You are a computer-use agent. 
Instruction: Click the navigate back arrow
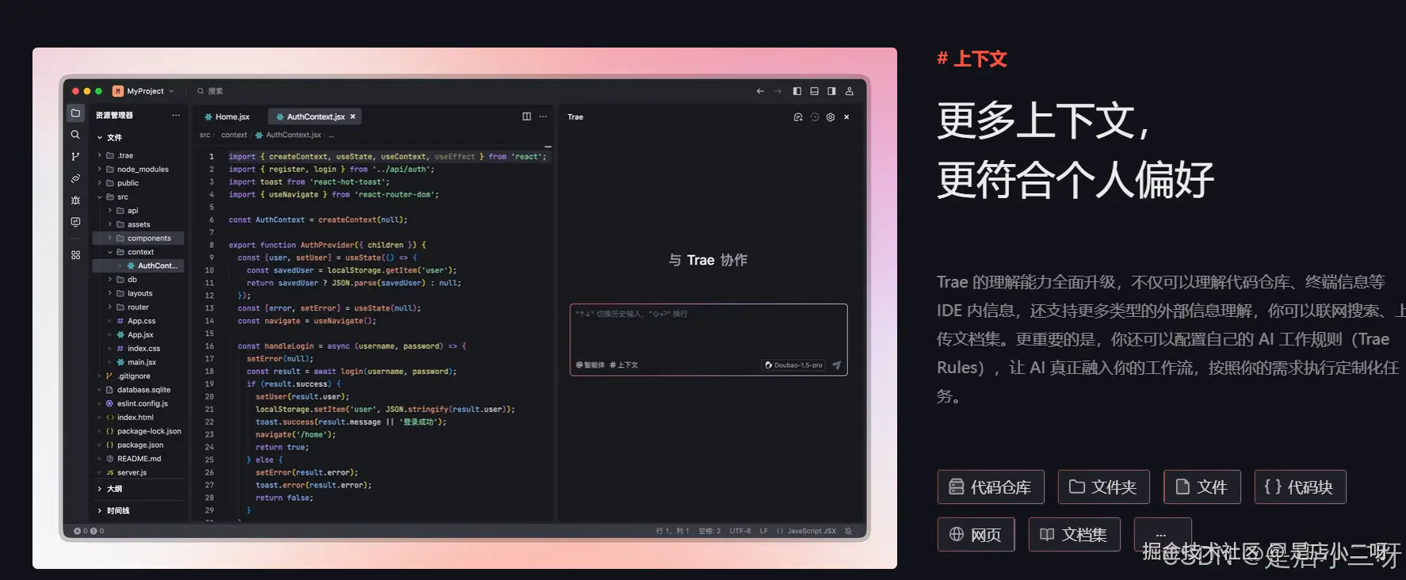[760, 91]
